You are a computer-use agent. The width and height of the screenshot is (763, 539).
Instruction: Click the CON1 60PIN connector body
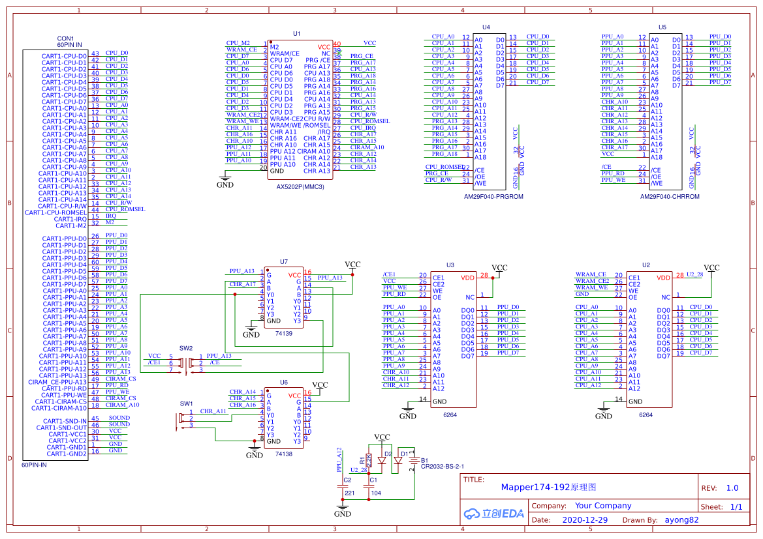click(55, 254)
